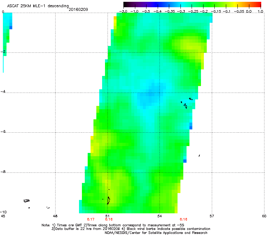The image size is (267, 235).
Task: Click the "-10" latitude axis label
Action: click(3, 212)
